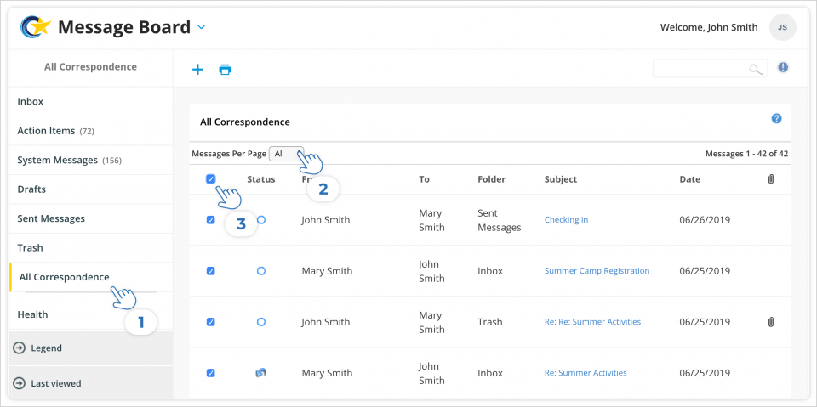Click status circle of Summer Camp Registration row
This screenshot has width=817, height=407.
[261, 271]
